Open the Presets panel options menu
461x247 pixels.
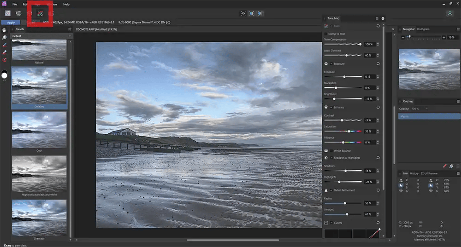(x=70, y=29)
